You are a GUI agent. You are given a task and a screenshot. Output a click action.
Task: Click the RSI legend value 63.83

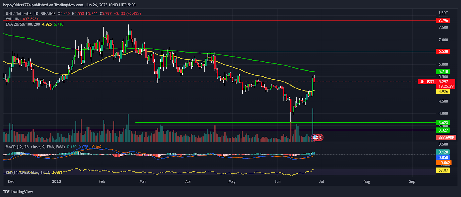click(x=57, y=172)
